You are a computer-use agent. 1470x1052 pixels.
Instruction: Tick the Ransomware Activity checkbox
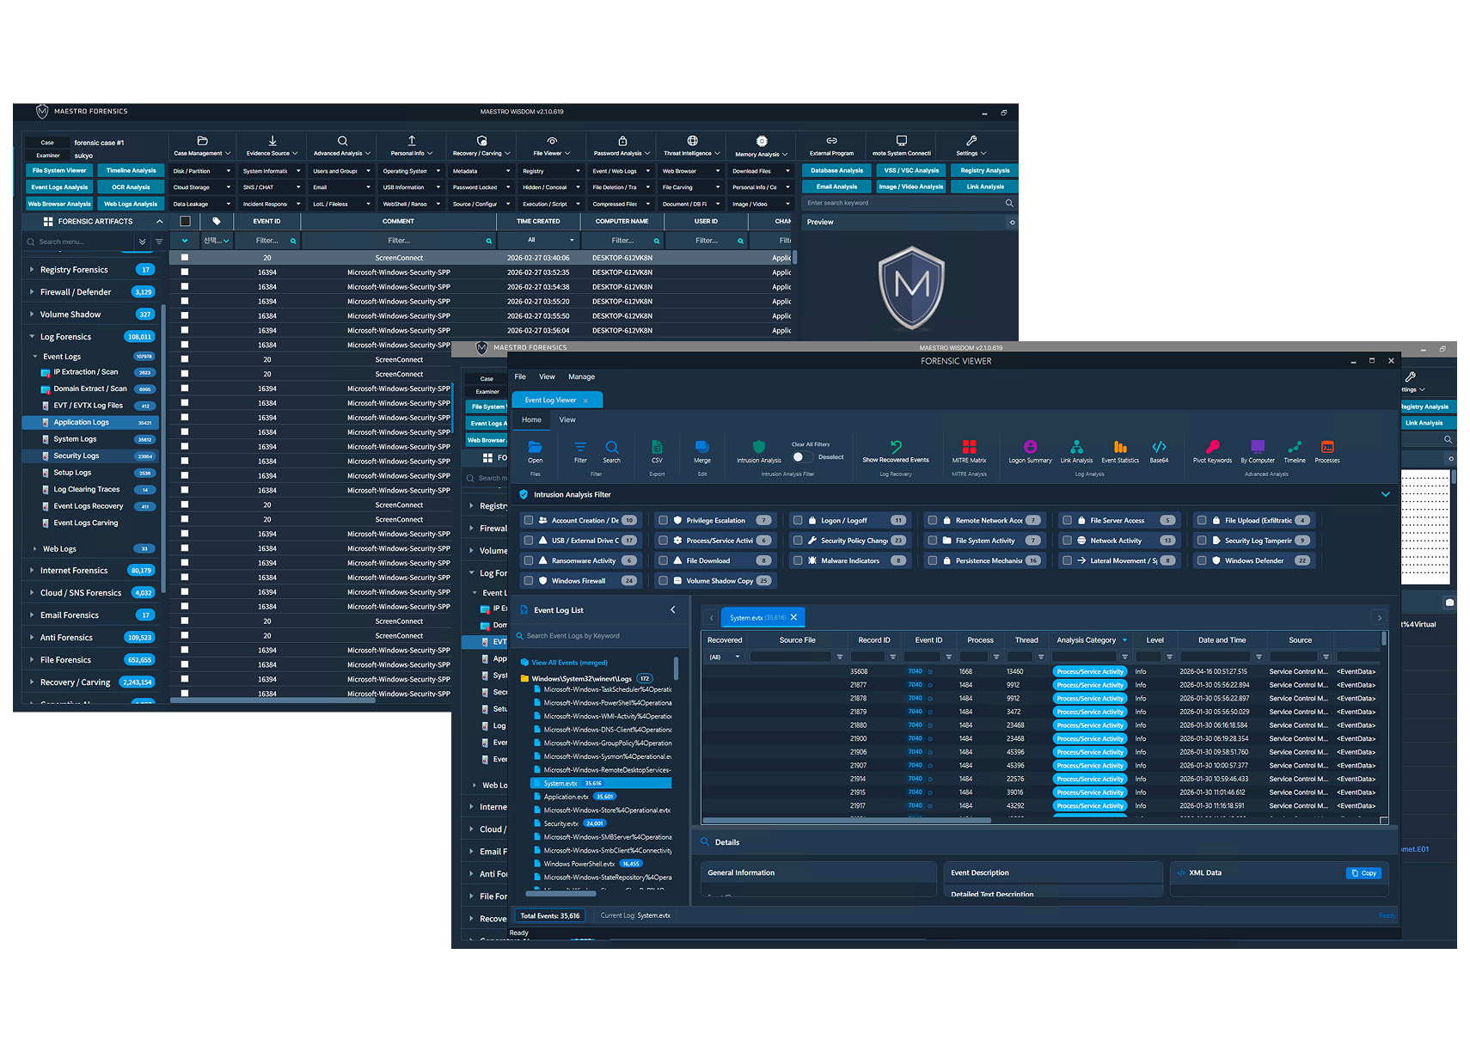tap(529, 560)
